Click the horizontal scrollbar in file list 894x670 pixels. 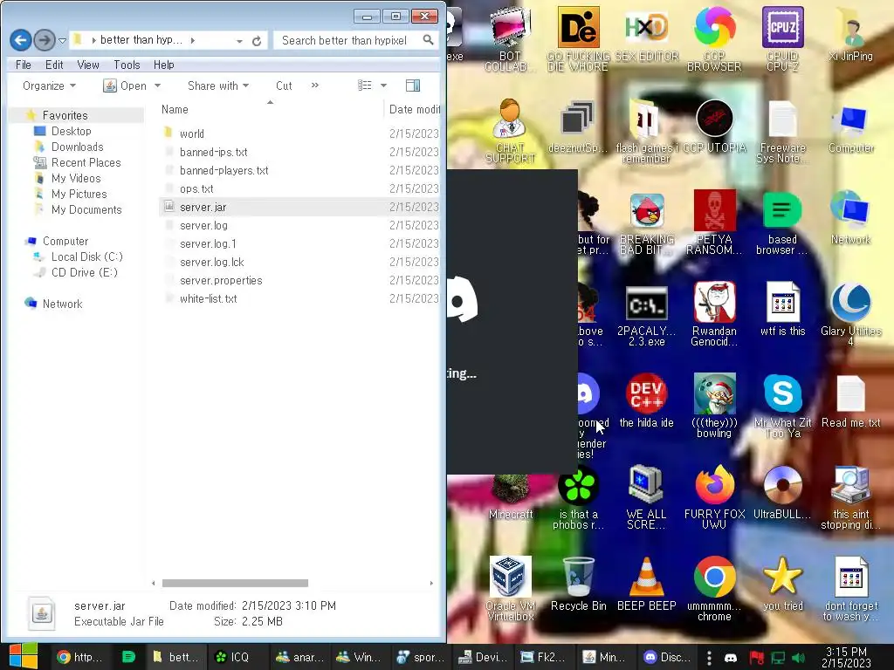coord(235,583)
